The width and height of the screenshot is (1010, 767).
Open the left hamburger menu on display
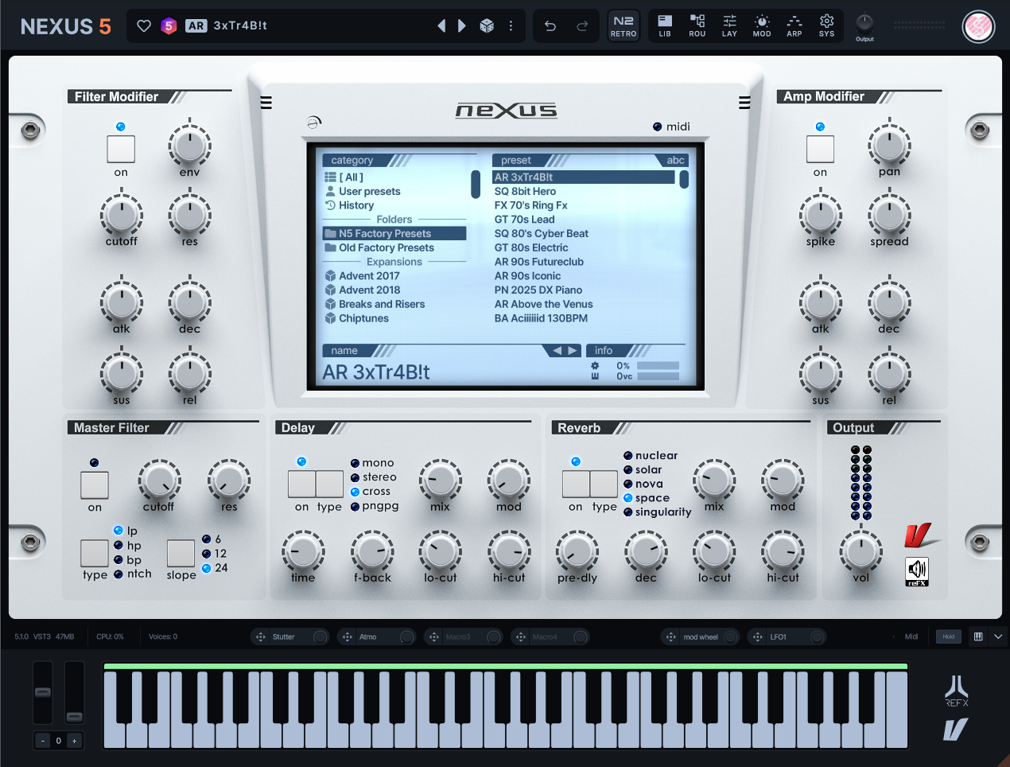click(x=266, y=103)
